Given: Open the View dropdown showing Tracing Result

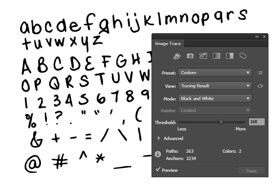Looking at the screenshot, I should click(215, 86).
